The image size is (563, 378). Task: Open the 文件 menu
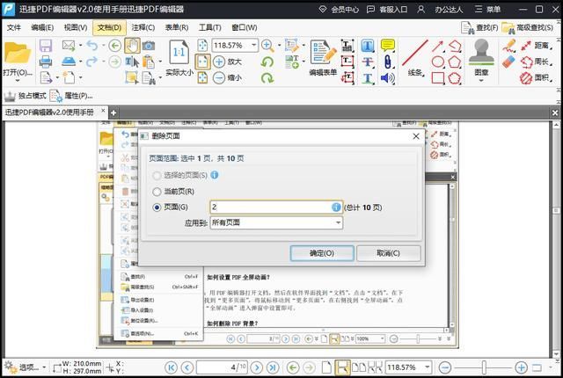(14, 27)
